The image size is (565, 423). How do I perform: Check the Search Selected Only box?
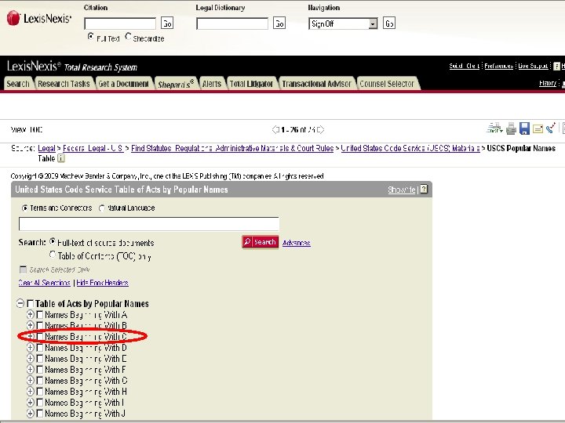[23, 269]
